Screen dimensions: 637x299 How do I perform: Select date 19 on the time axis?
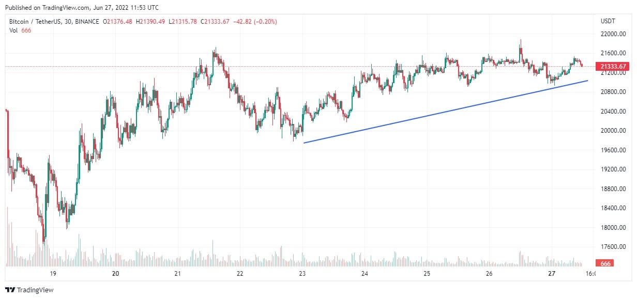click(x=53, y=274)
